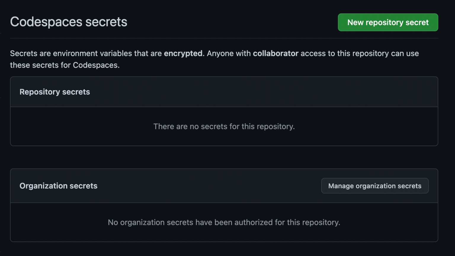
Task: Open organization secrets management page
Action: coord(374,186)
